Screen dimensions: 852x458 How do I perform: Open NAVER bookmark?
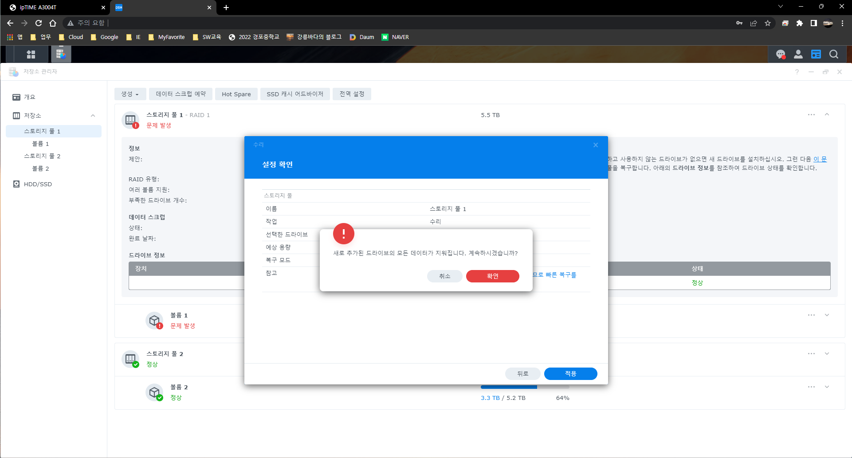click(x=396, y=37)
